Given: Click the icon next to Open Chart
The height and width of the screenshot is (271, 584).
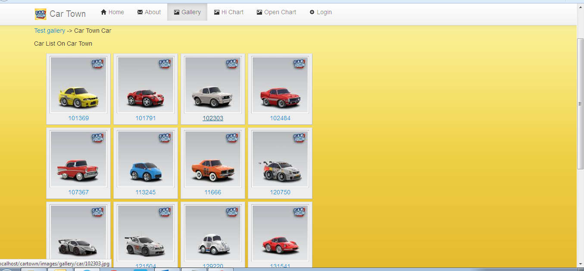Looking at the screenshot, I should [x=259, y=12].
